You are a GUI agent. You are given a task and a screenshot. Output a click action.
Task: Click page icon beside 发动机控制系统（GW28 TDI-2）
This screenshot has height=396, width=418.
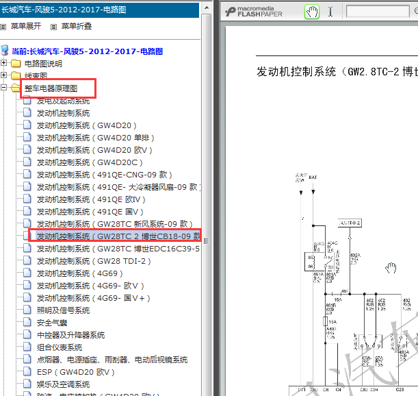[27, 260]
